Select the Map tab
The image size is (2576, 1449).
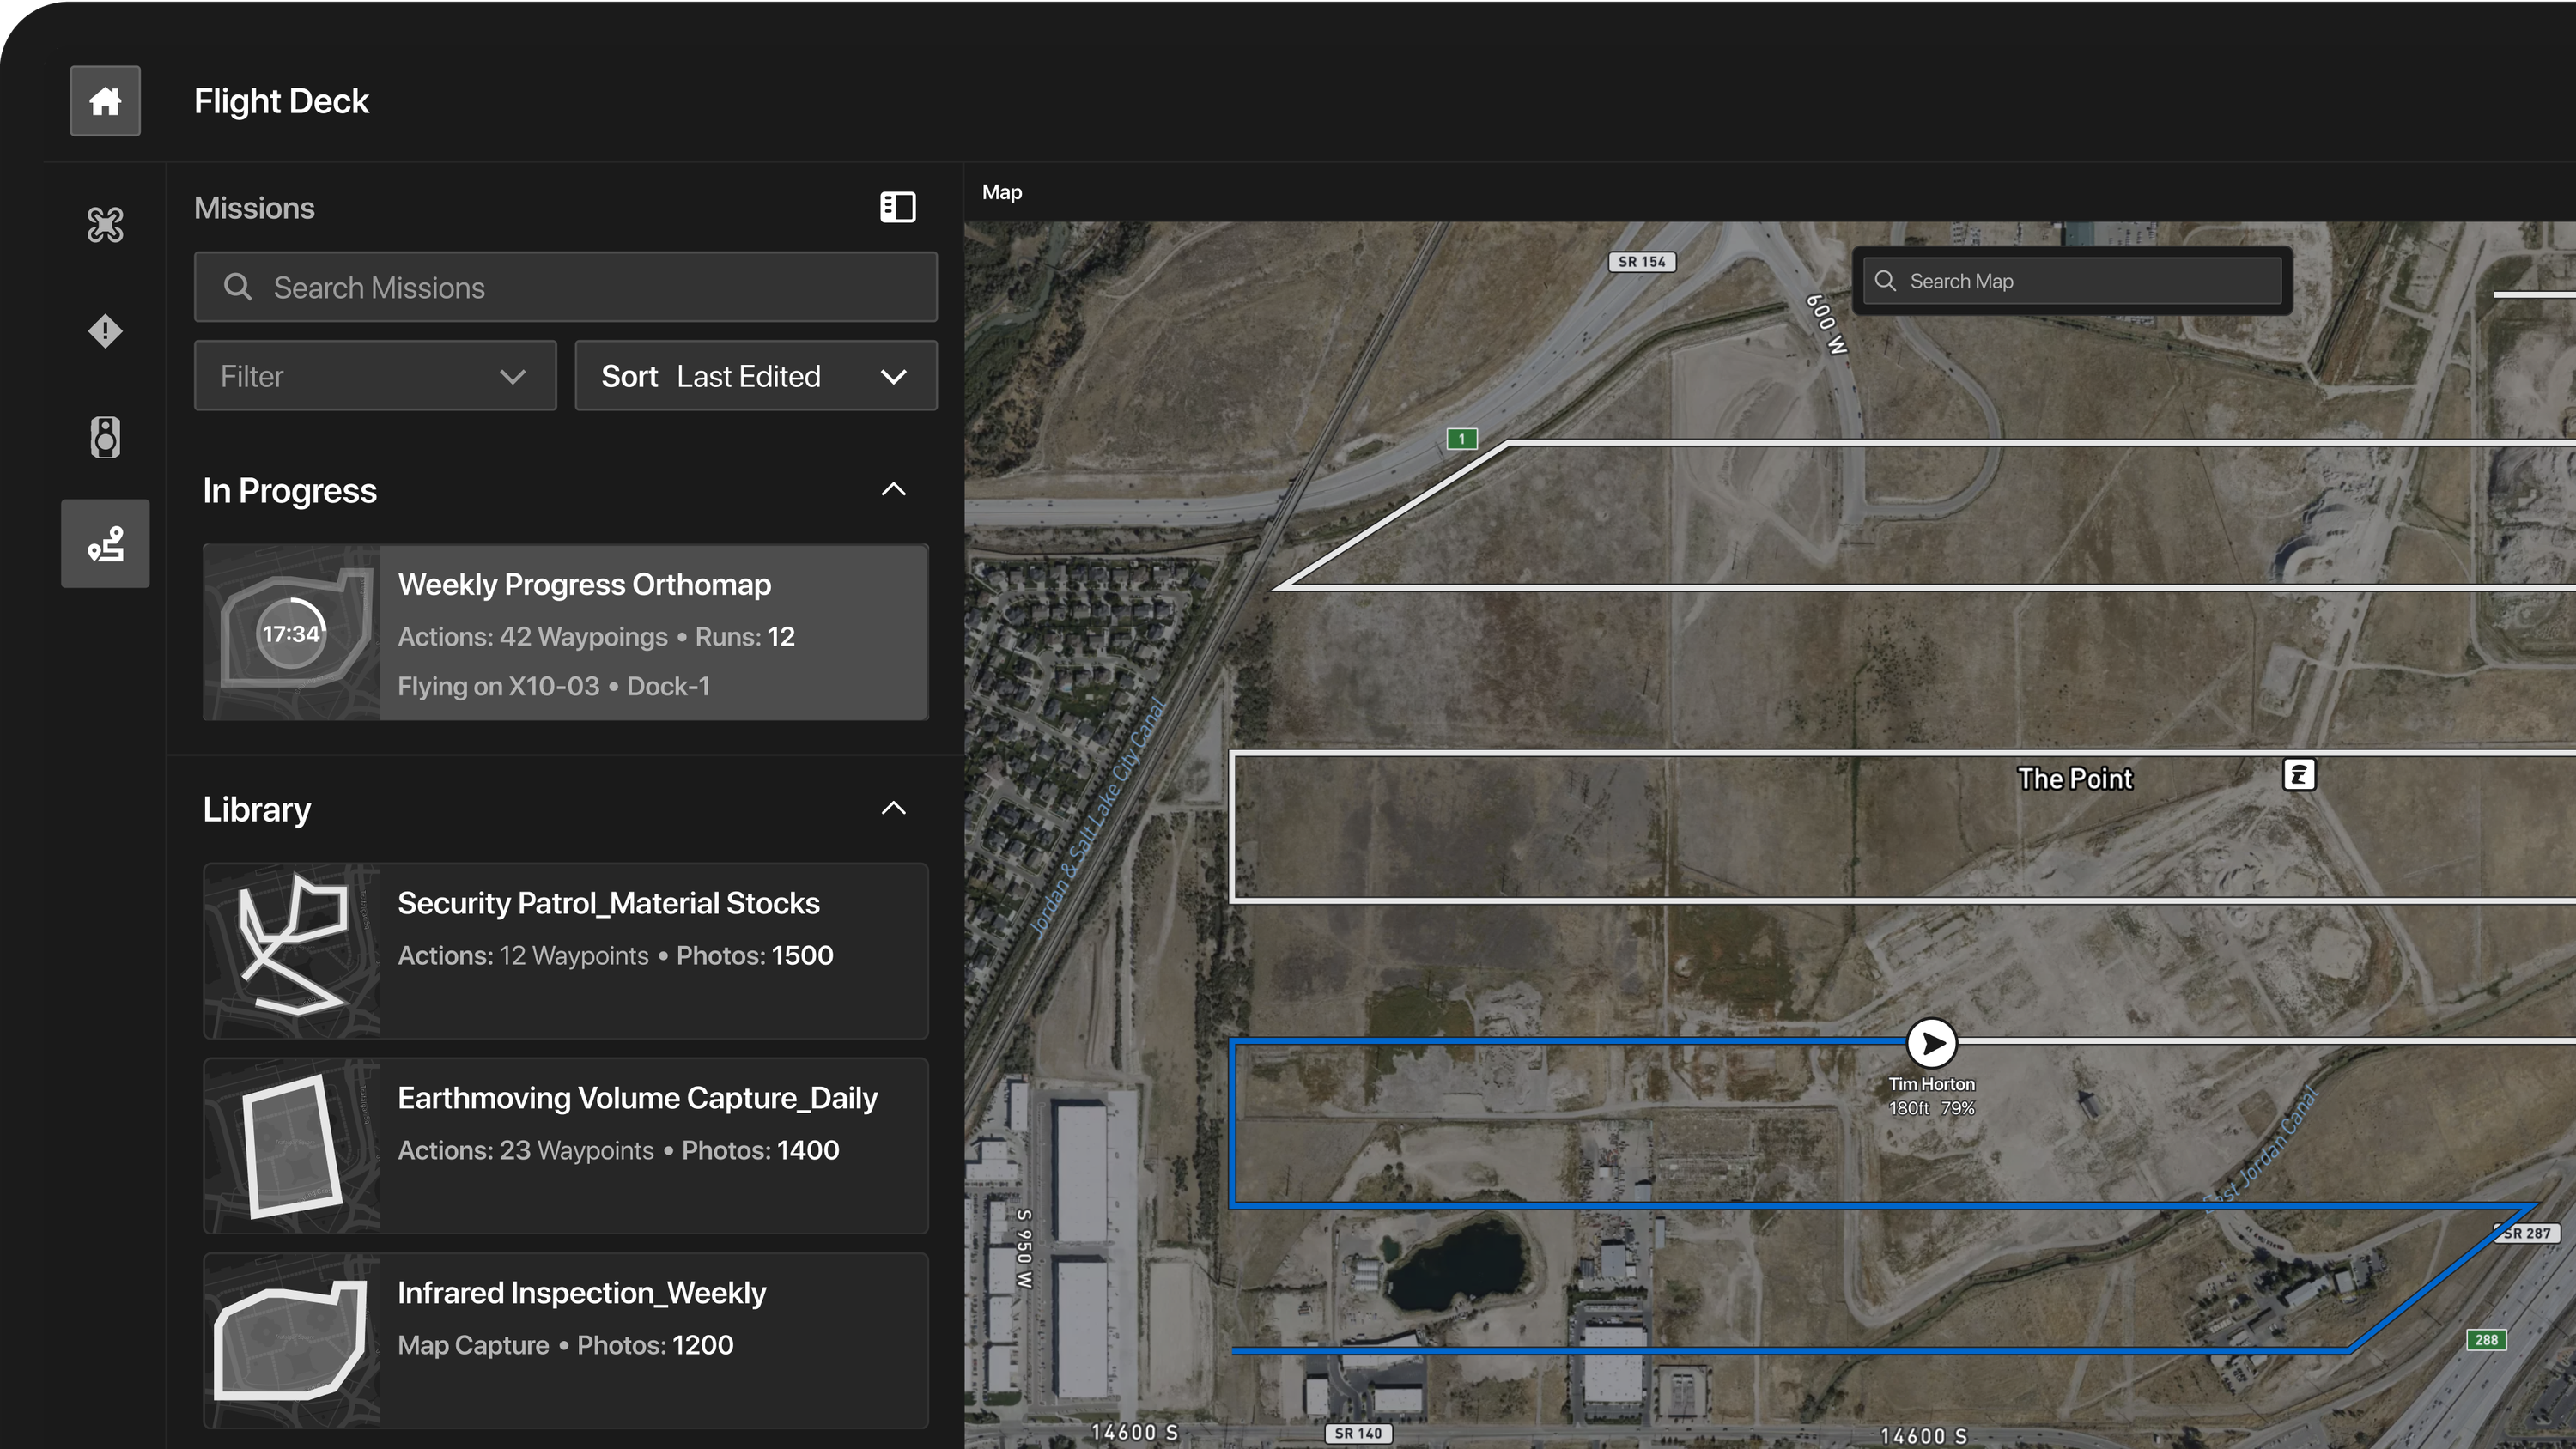[1002, 193]
